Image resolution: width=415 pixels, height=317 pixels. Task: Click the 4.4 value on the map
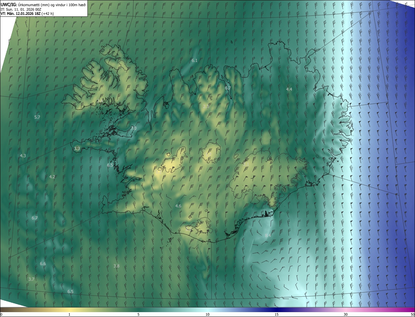[289, 89]
